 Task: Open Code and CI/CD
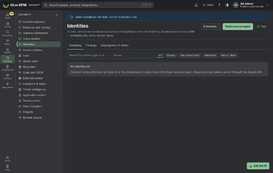pyautogui.click(x=39, y=72)
